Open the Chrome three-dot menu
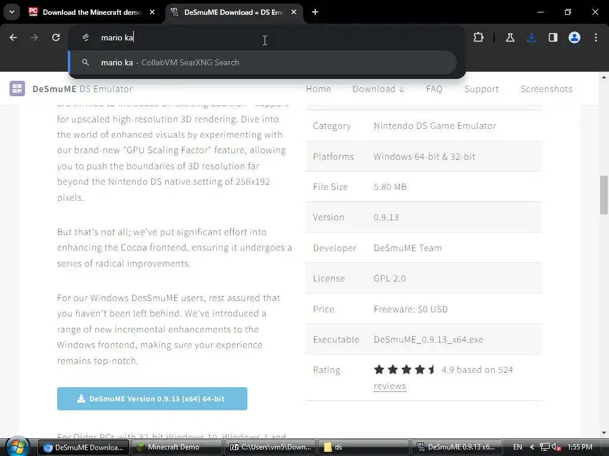 pos(596,37)
